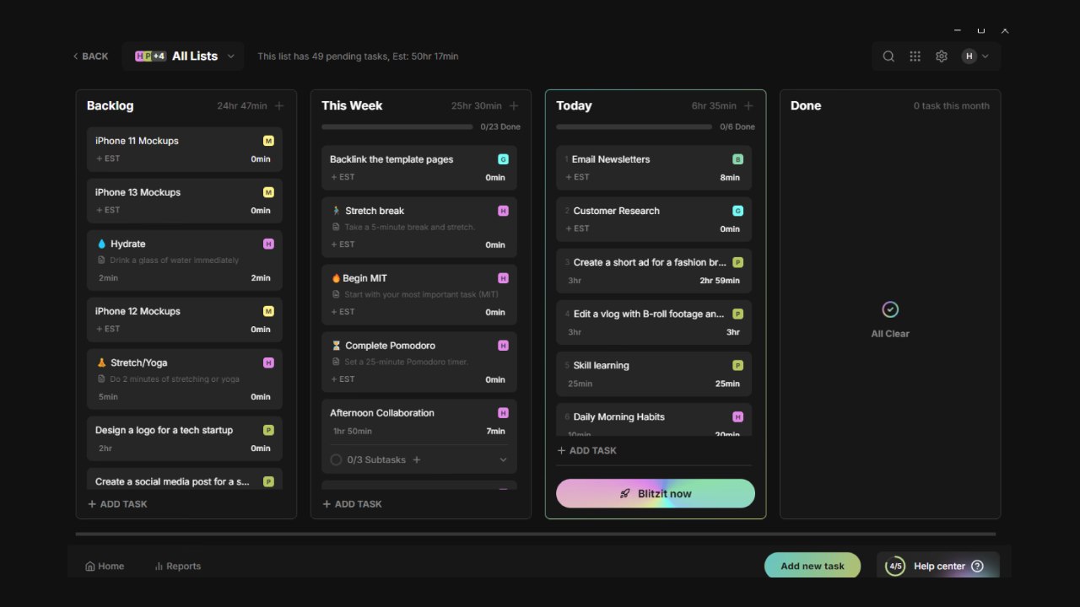Add a subtask with plus next to Subtasks

coord(417,459)
